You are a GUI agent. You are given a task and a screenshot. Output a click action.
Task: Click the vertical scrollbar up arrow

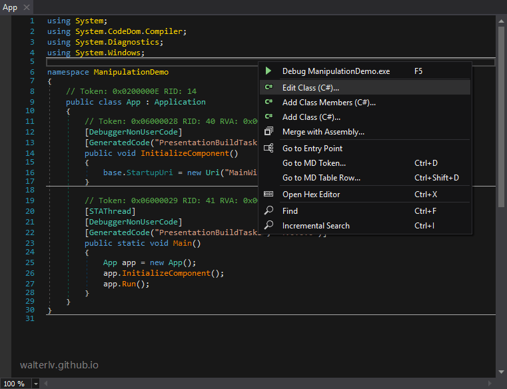[x=501, y=21]
